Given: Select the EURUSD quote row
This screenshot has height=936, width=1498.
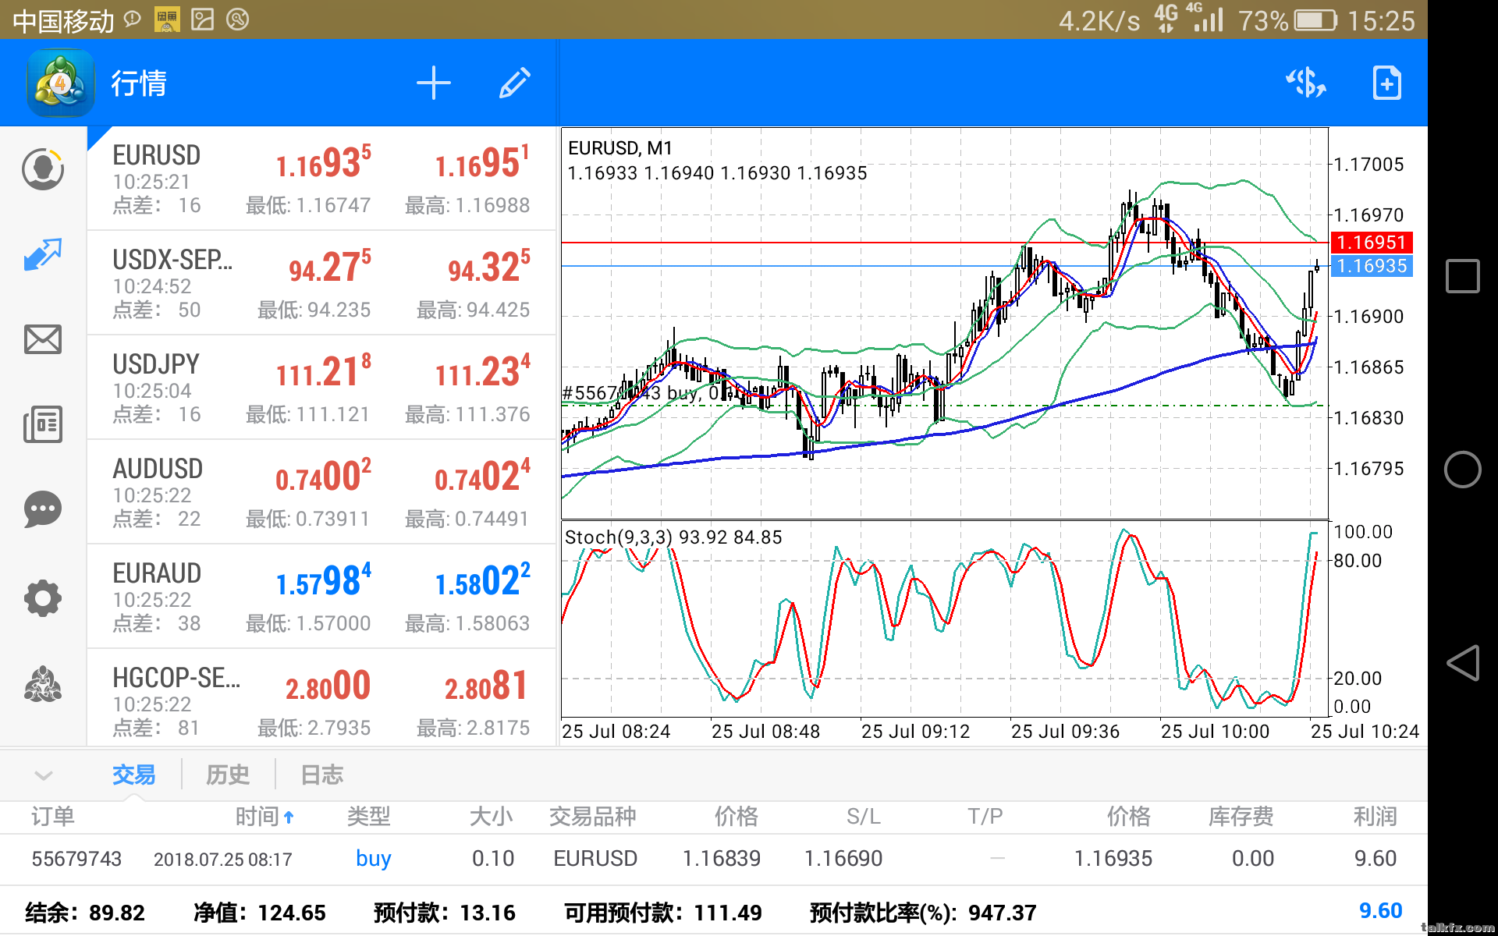Looking at the screenshot, I should (x=321, y=179).
